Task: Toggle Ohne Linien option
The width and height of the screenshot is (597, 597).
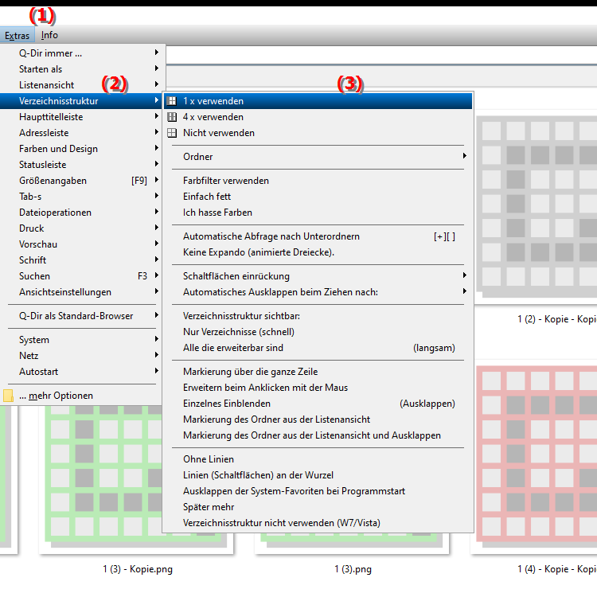Action: (x=318, y=459)
